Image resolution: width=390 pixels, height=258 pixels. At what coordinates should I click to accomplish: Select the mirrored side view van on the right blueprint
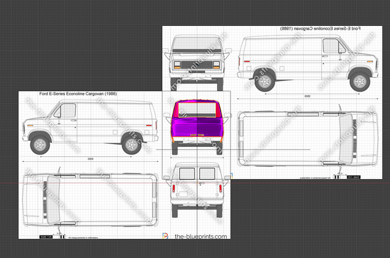point(308,63)
